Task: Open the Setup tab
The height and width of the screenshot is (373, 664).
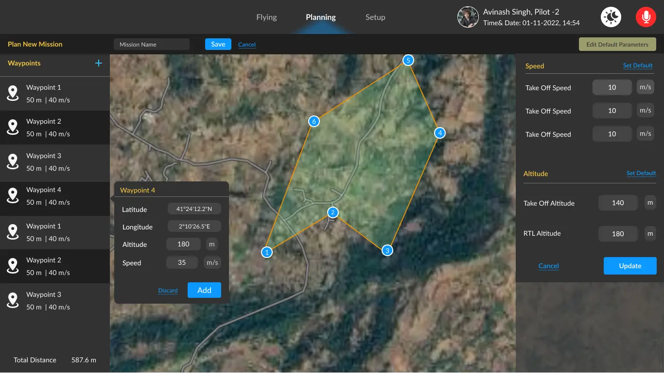Action: point(375,17)
